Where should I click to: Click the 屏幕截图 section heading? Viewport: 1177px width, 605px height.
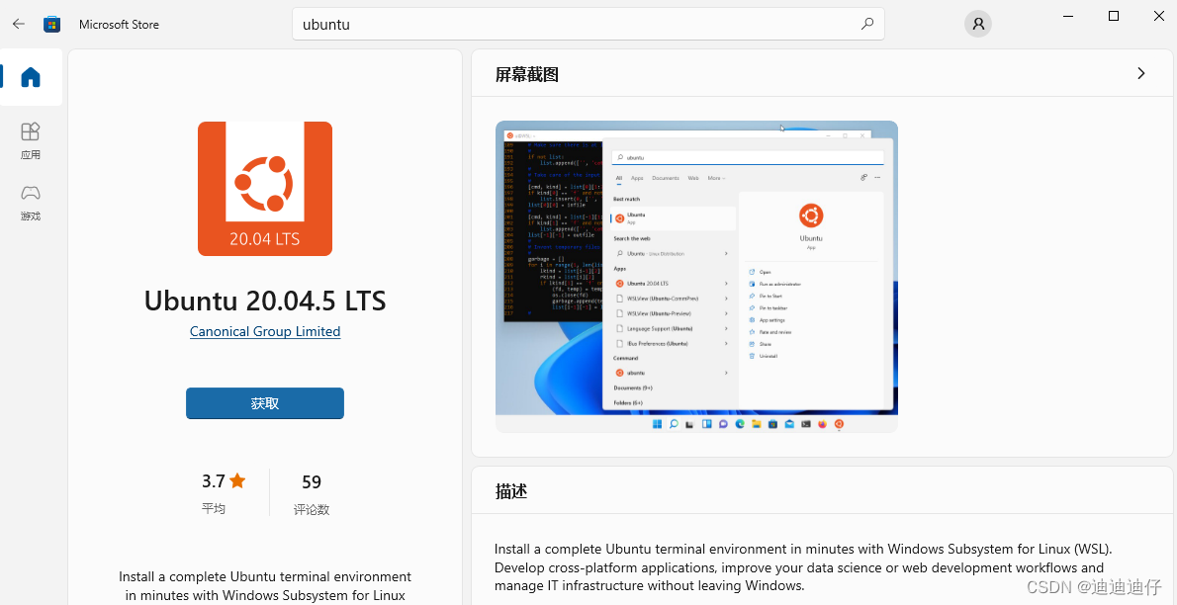click(527, 74)
